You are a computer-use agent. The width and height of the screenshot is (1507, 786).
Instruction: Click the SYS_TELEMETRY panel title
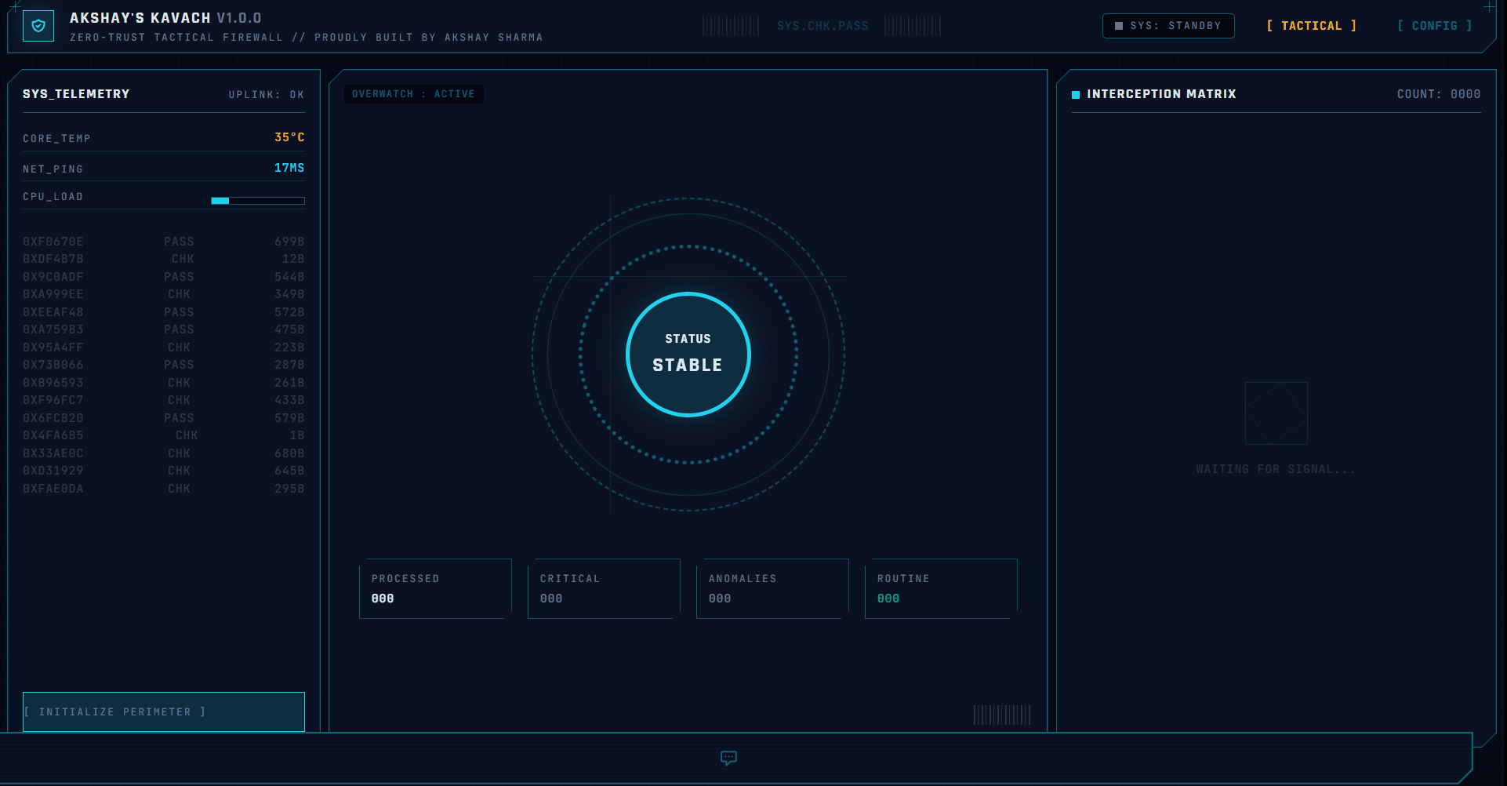[x=76, y=94]
